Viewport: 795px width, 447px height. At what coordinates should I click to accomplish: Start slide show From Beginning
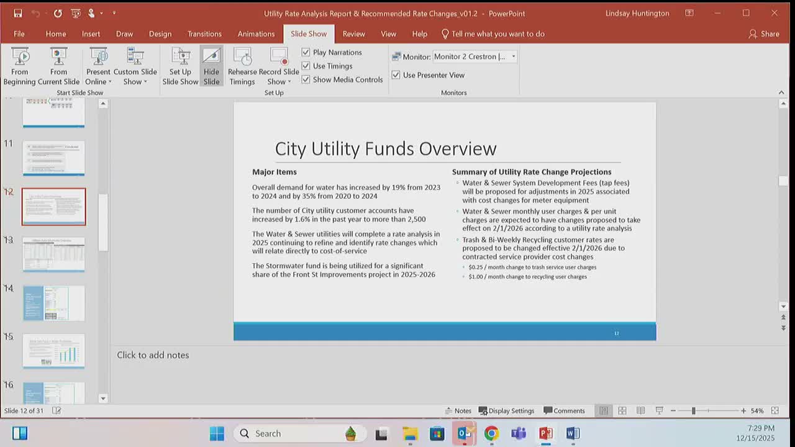coord(20,66)
